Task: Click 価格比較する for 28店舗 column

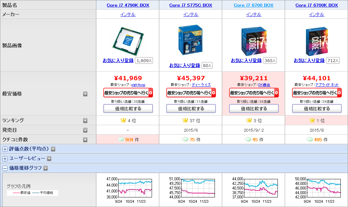Action: pos(254,109)
